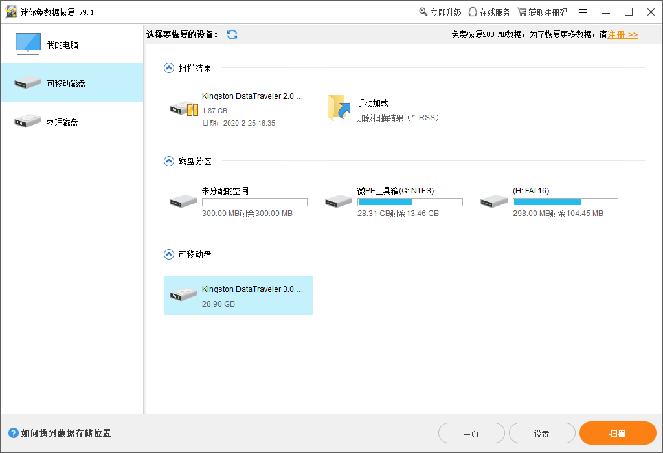The width and height of the screenshot is (663, 453).
Task: Open 如何找到数据存储位置 help link
Action: pos(66,433)
